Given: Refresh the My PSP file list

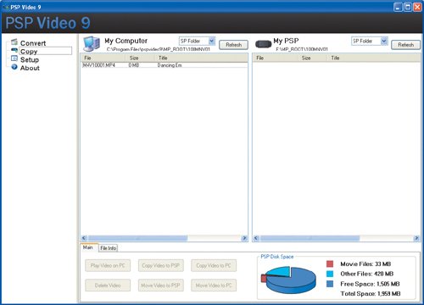Looking at the screenshot, I should point(406,45).
